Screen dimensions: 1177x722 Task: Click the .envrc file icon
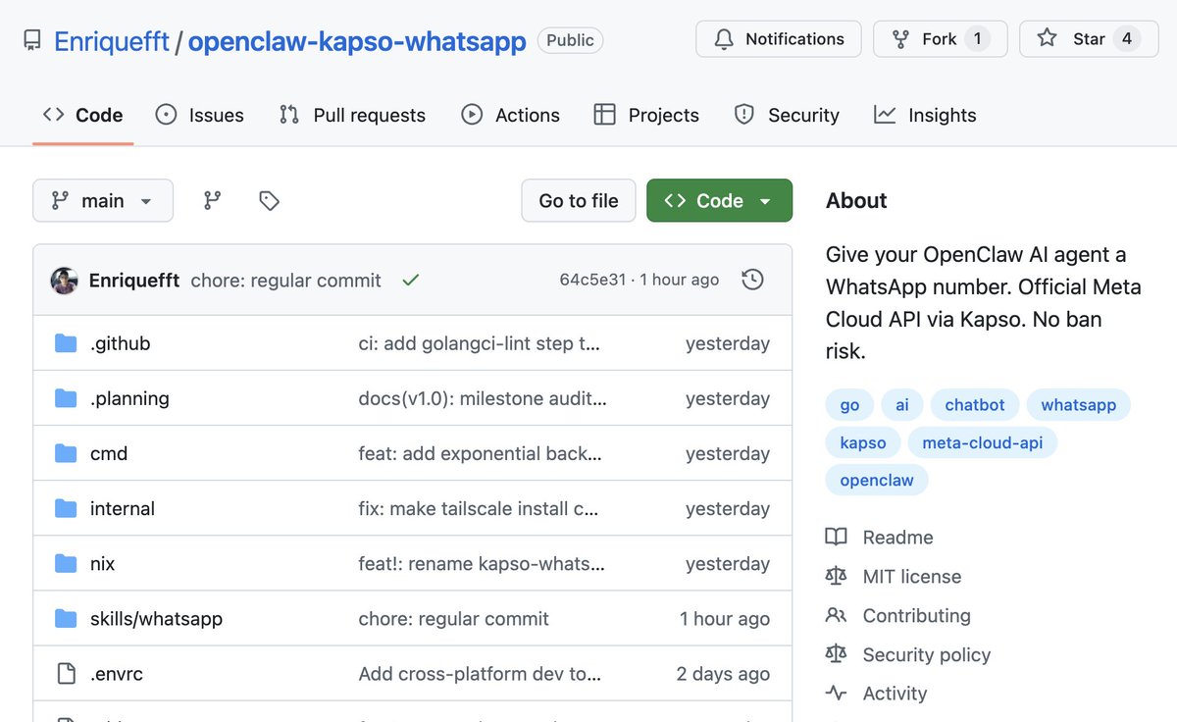[67, 673]
